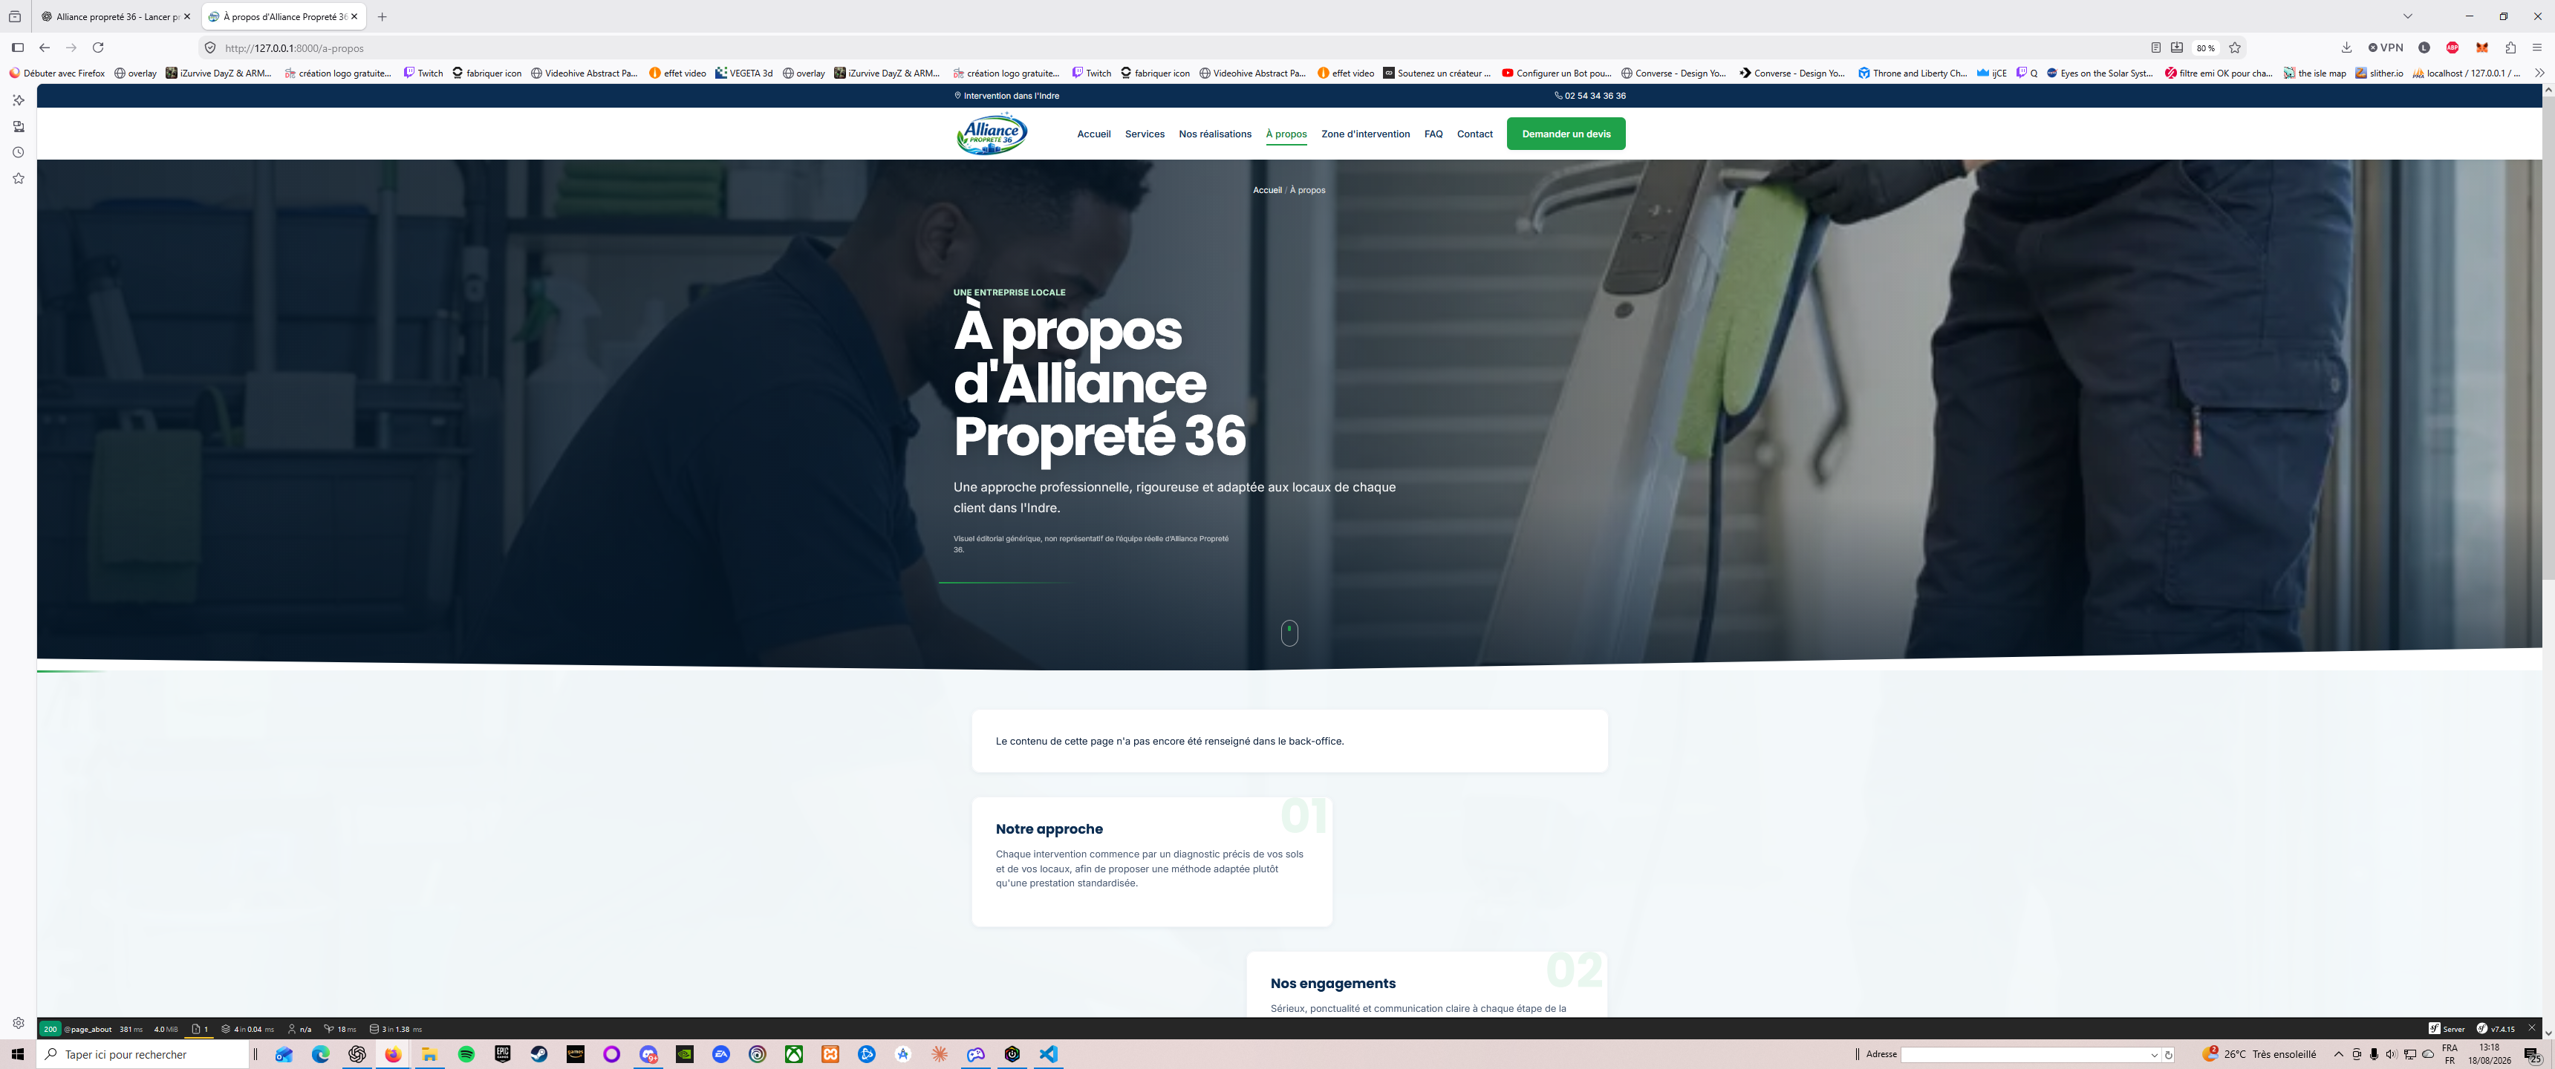
Task: Open Visual Studio Code from taskbar
Action: tap(1049, 1054)
